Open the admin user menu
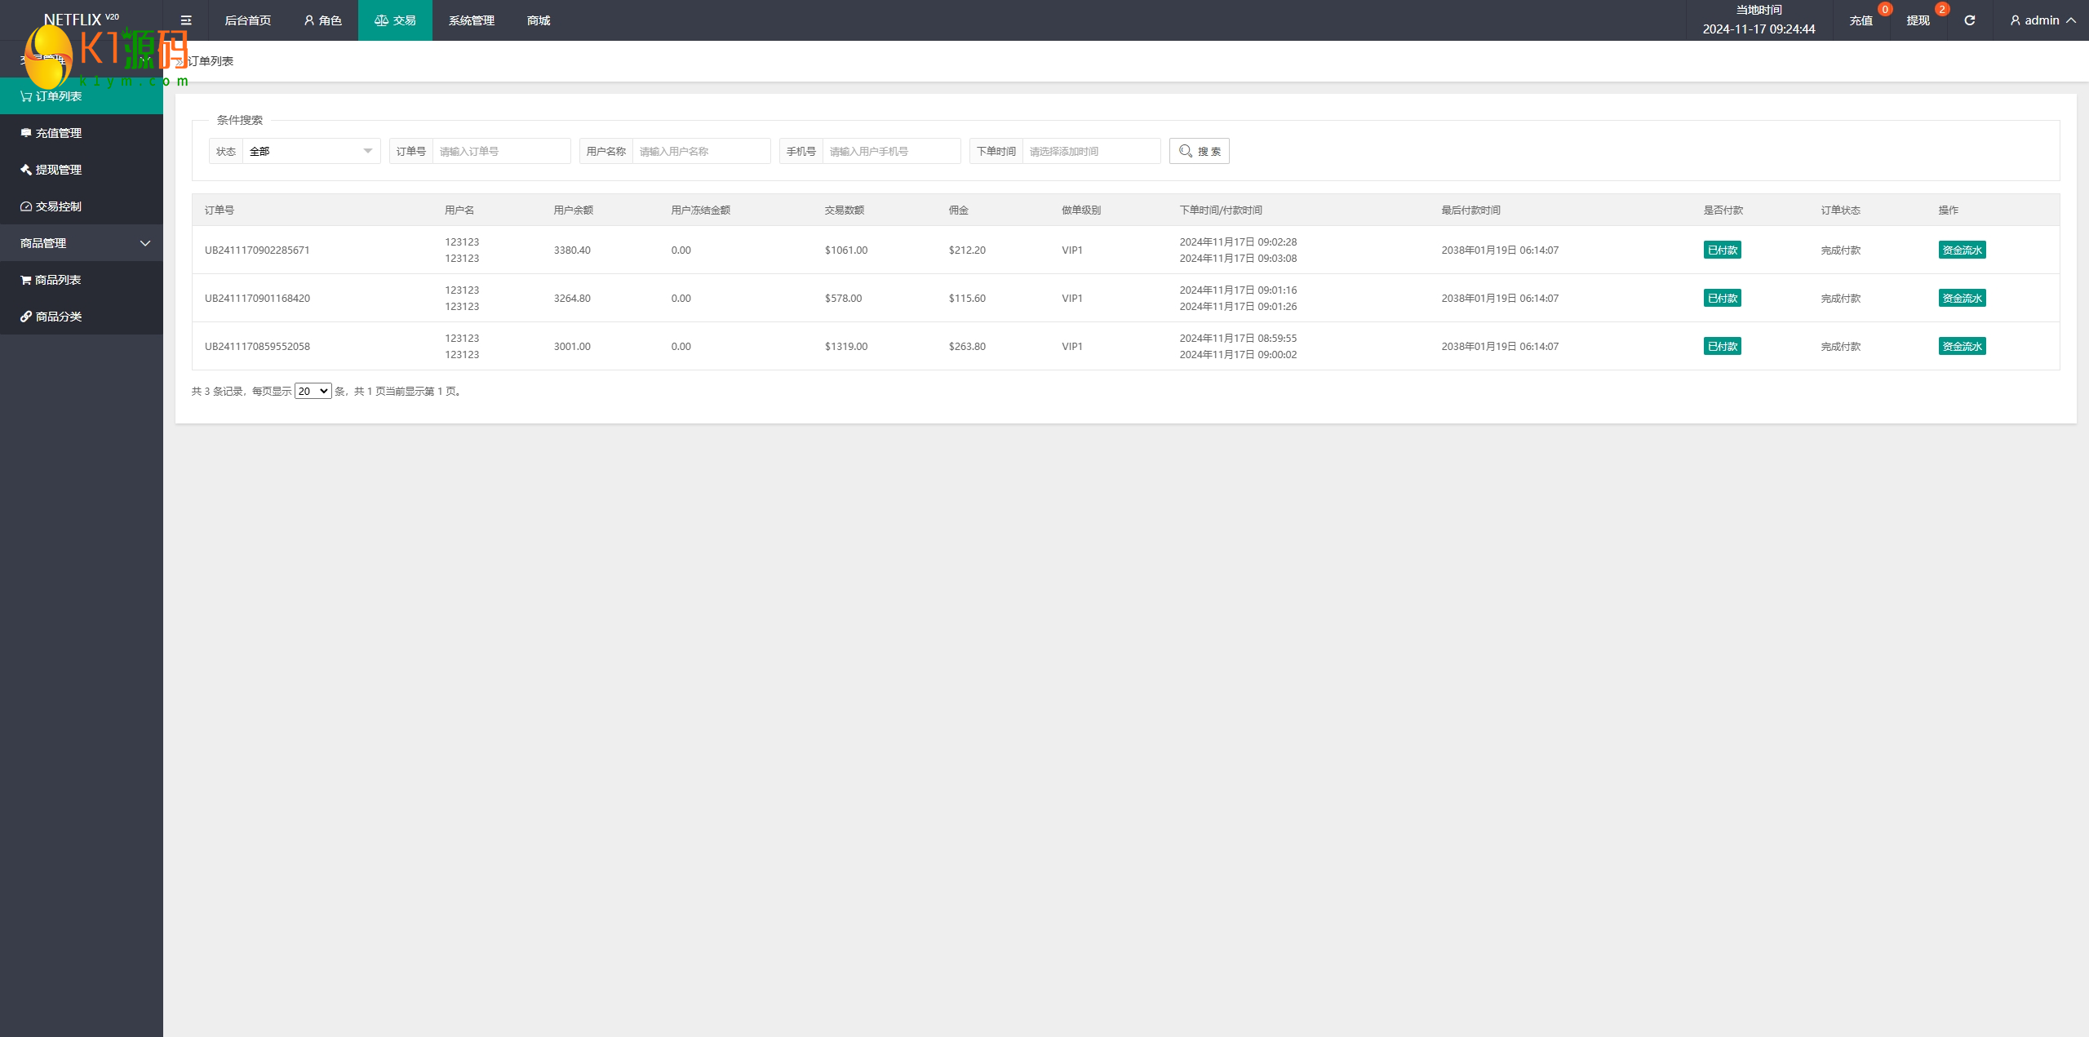Image resolution: width=2089 pixels, height=1037 pixels. tap(2042, 20)
